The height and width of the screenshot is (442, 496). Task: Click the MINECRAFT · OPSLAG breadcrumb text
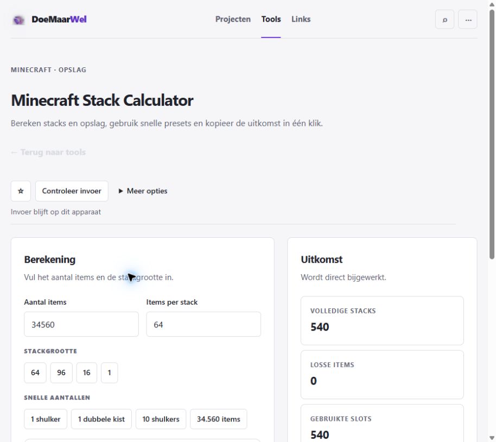coord(48,70)
